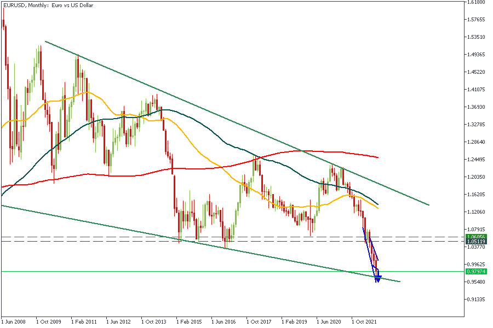The height and width of the screenshot is (328, 493).
Task: Click the 1 Jun 2008 date label
Action: tap(15, 322)
